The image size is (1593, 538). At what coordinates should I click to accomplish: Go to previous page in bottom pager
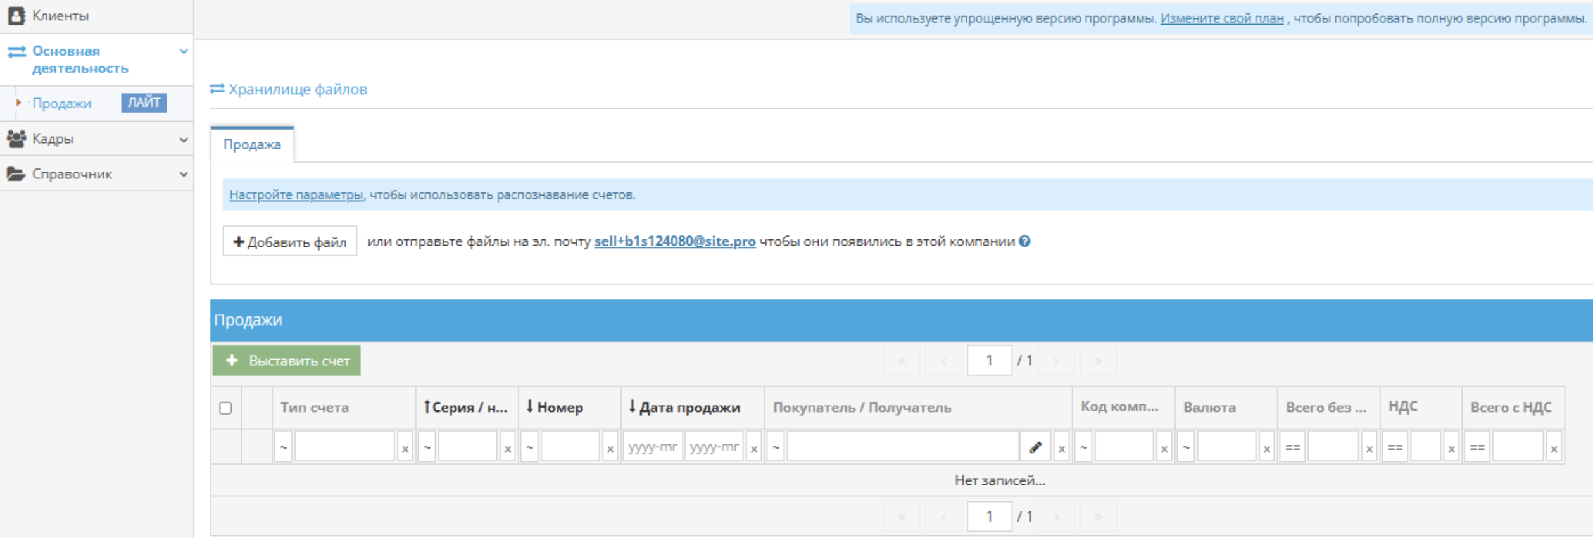(943, 516)
